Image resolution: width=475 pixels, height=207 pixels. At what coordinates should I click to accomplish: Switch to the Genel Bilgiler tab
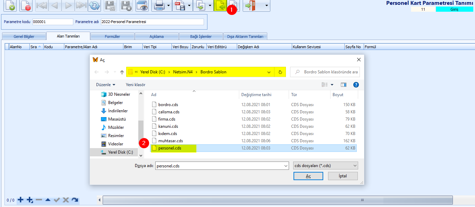coord(24,36)
